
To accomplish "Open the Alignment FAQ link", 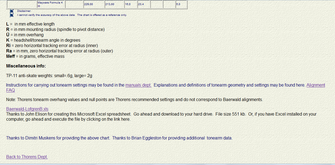I will click(315, 85).
